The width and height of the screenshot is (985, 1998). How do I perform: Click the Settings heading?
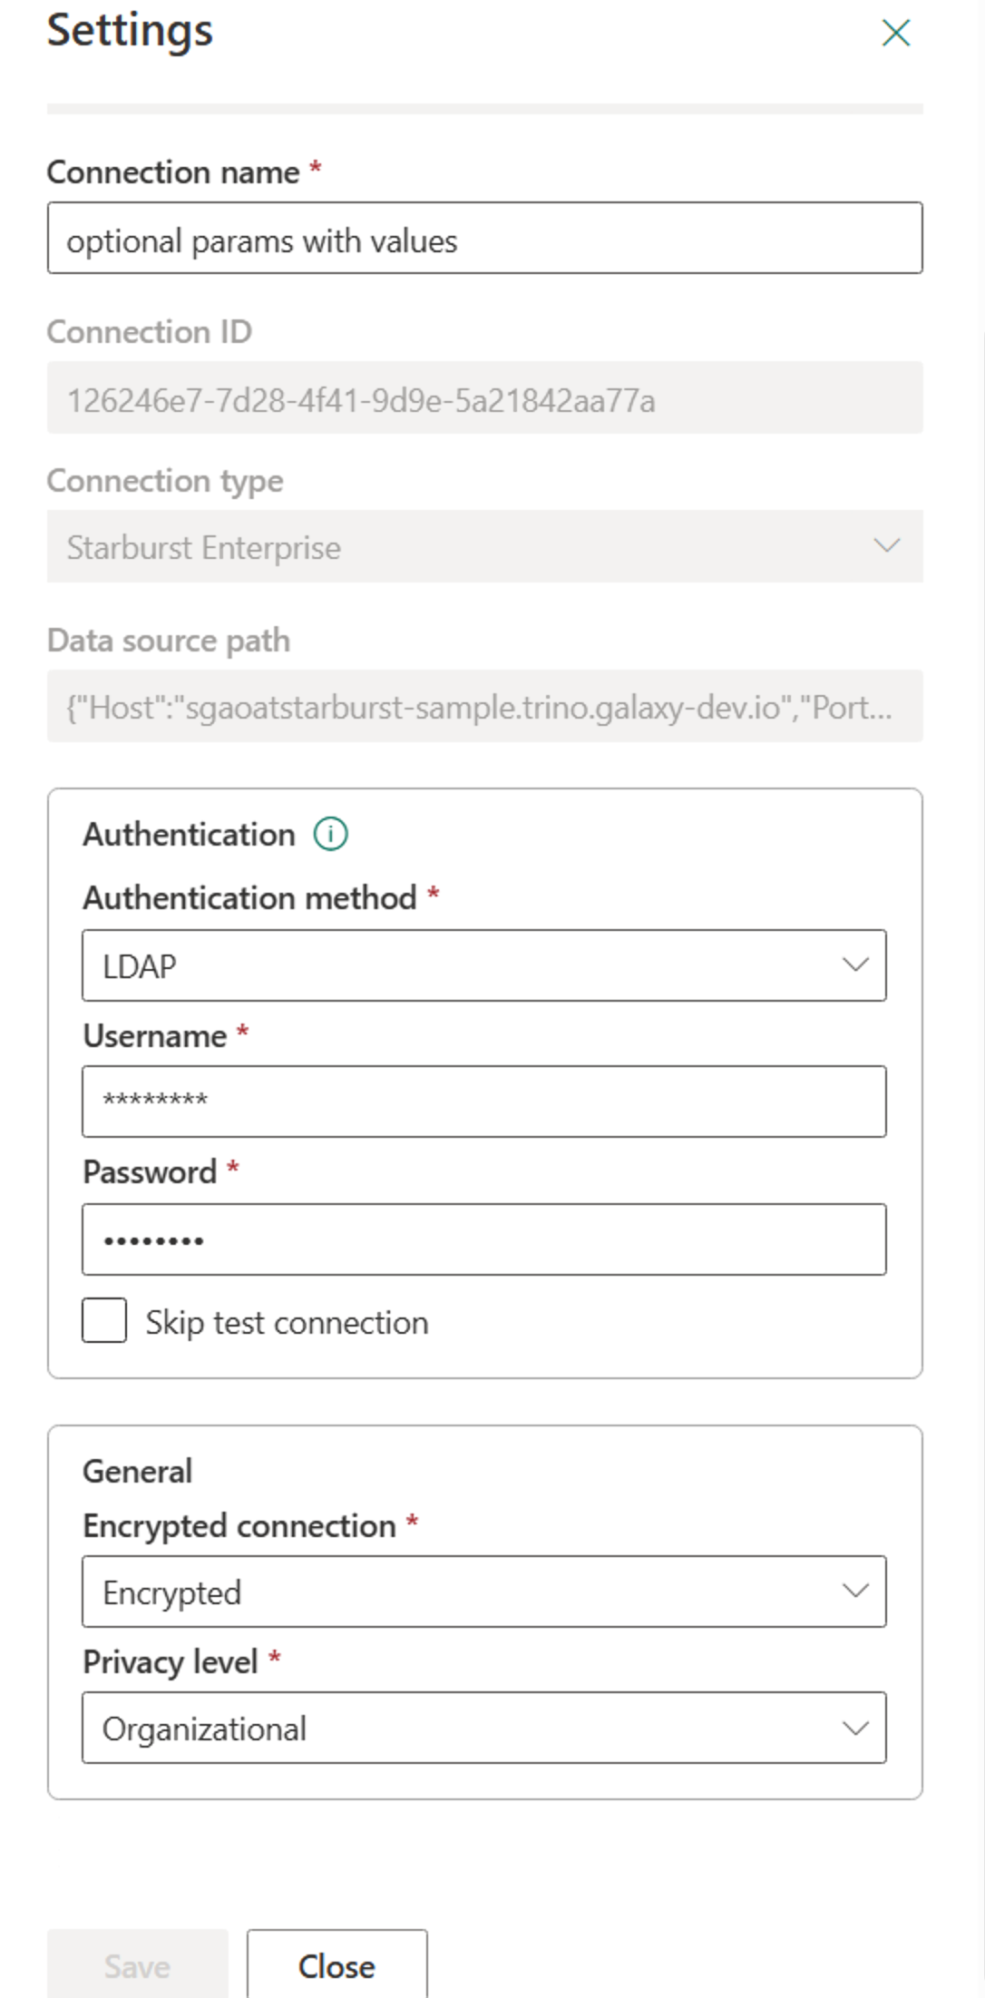point(130,31)
